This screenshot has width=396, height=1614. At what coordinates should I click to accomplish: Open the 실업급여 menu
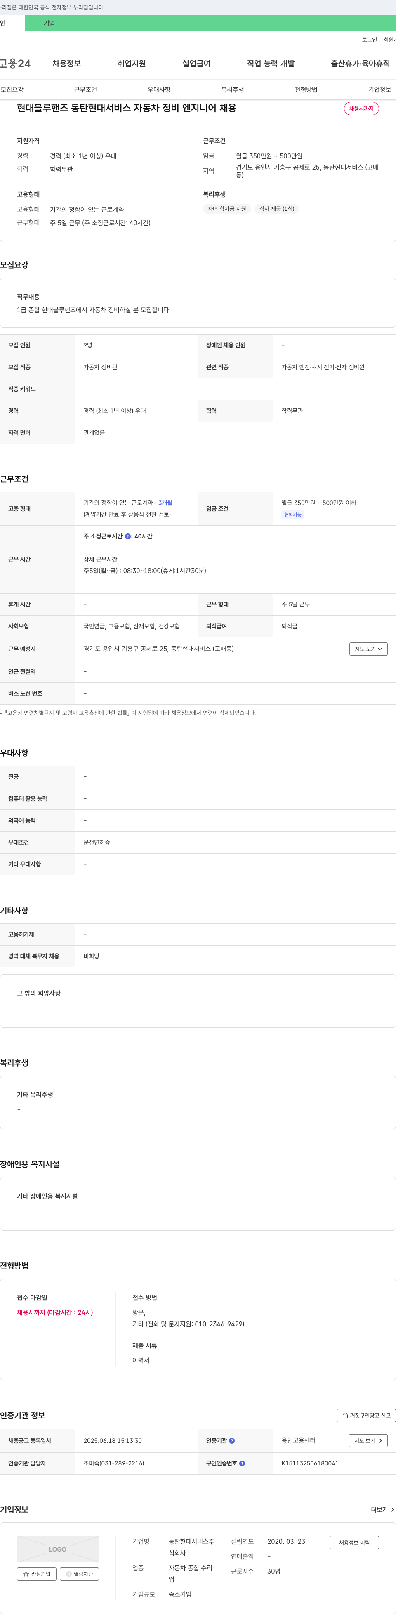click(196, 63)
